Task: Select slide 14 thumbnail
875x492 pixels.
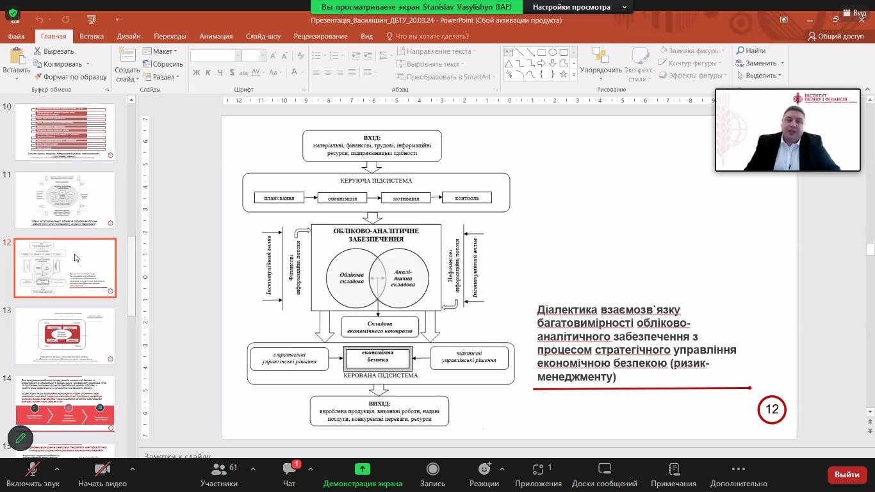Action: pos(65,404)
